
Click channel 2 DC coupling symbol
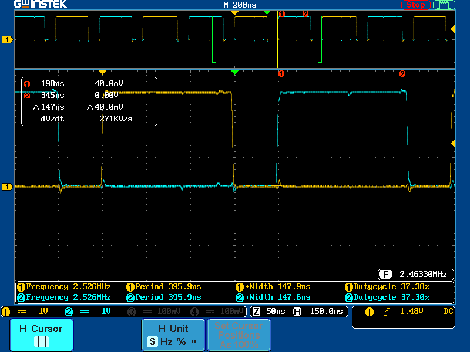pyautogui.click(x=85, y=312)
